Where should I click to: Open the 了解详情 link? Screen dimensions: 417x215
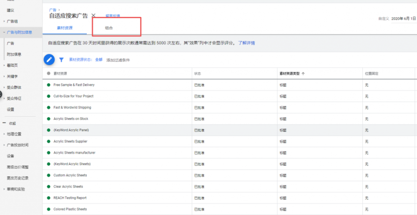[x=246, y=43]
